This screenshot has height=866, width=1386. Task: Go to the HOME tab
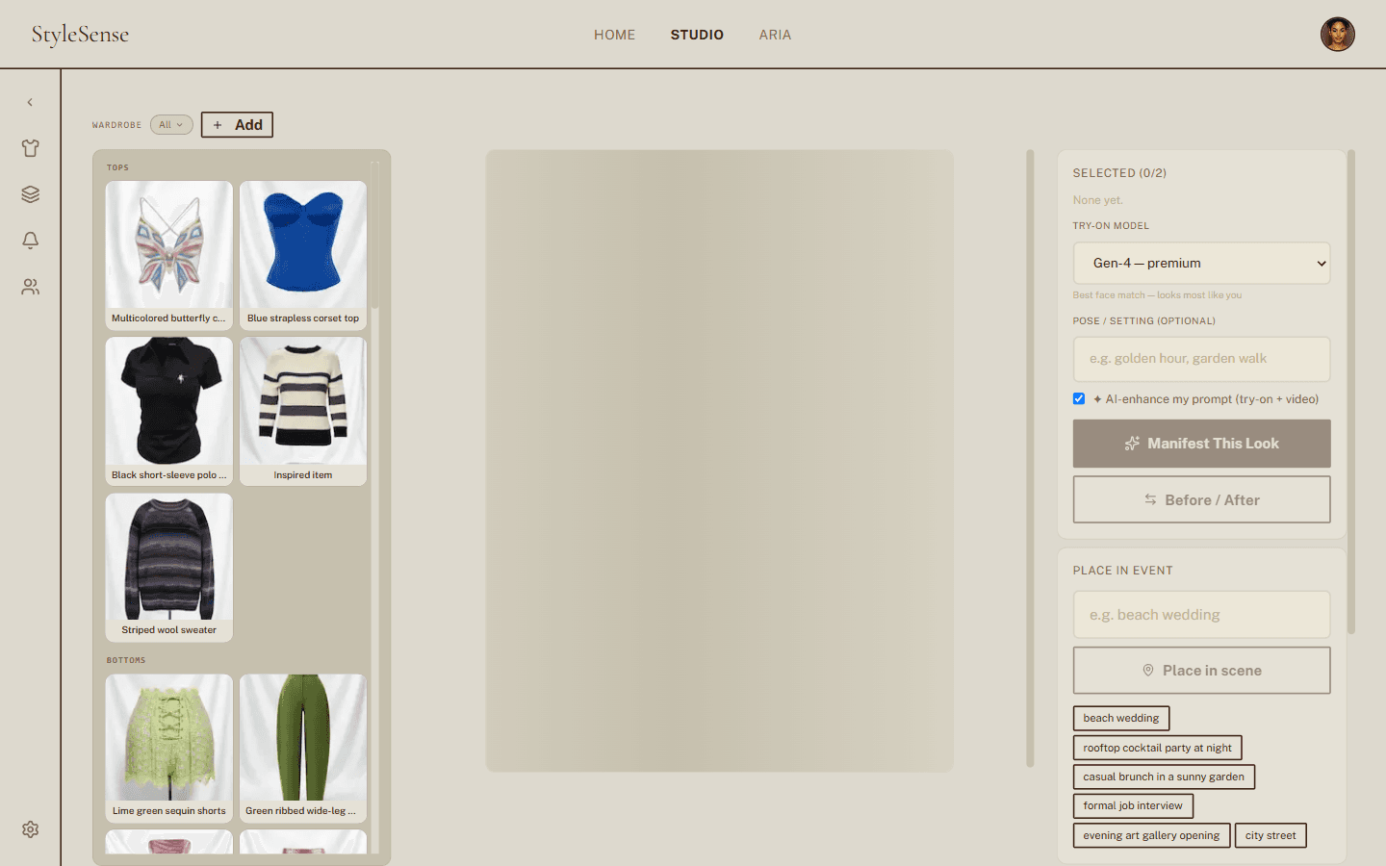[614, 35]
